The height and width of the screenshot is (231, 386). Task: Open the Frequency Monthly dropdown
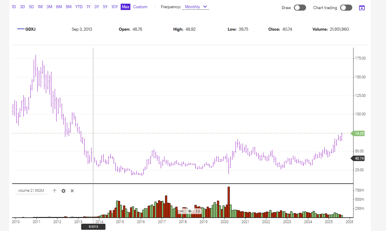(195, 7)
